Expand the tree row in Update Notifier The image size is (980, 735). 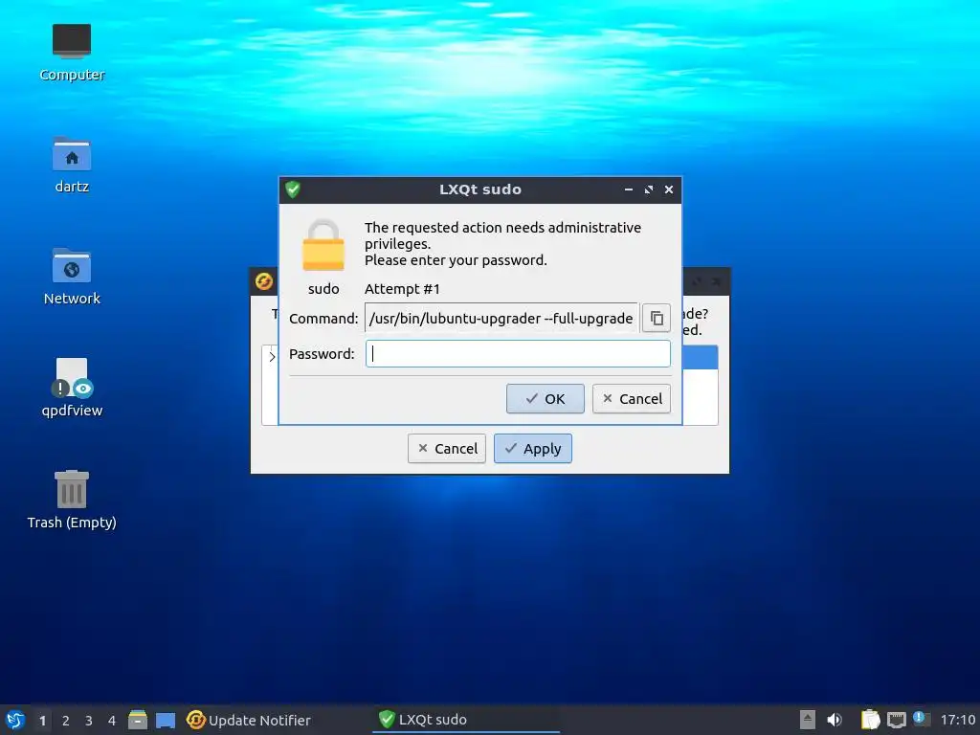(x=271, y=356)
